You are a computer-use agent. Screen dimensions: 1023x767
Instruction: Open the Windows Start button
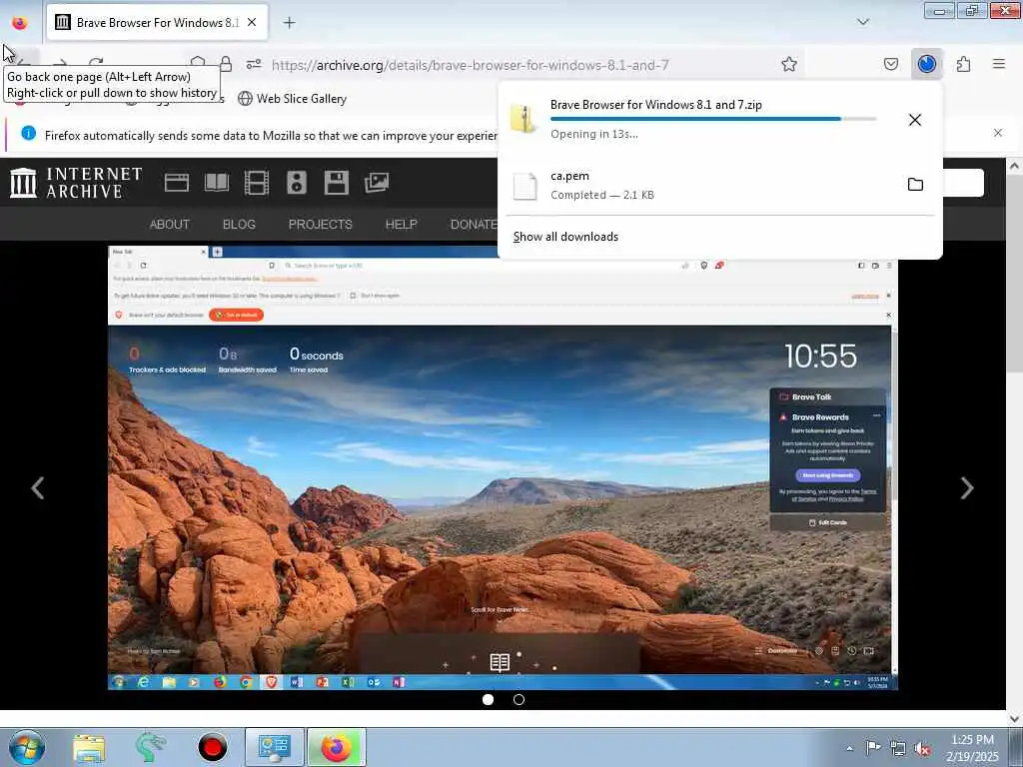27,747
